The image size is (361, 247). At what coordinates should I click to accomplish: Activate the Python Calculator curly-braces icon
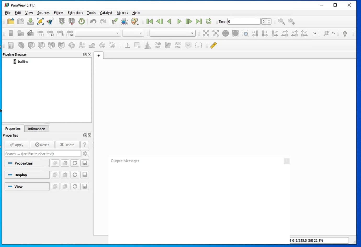[x=199, y=45]
